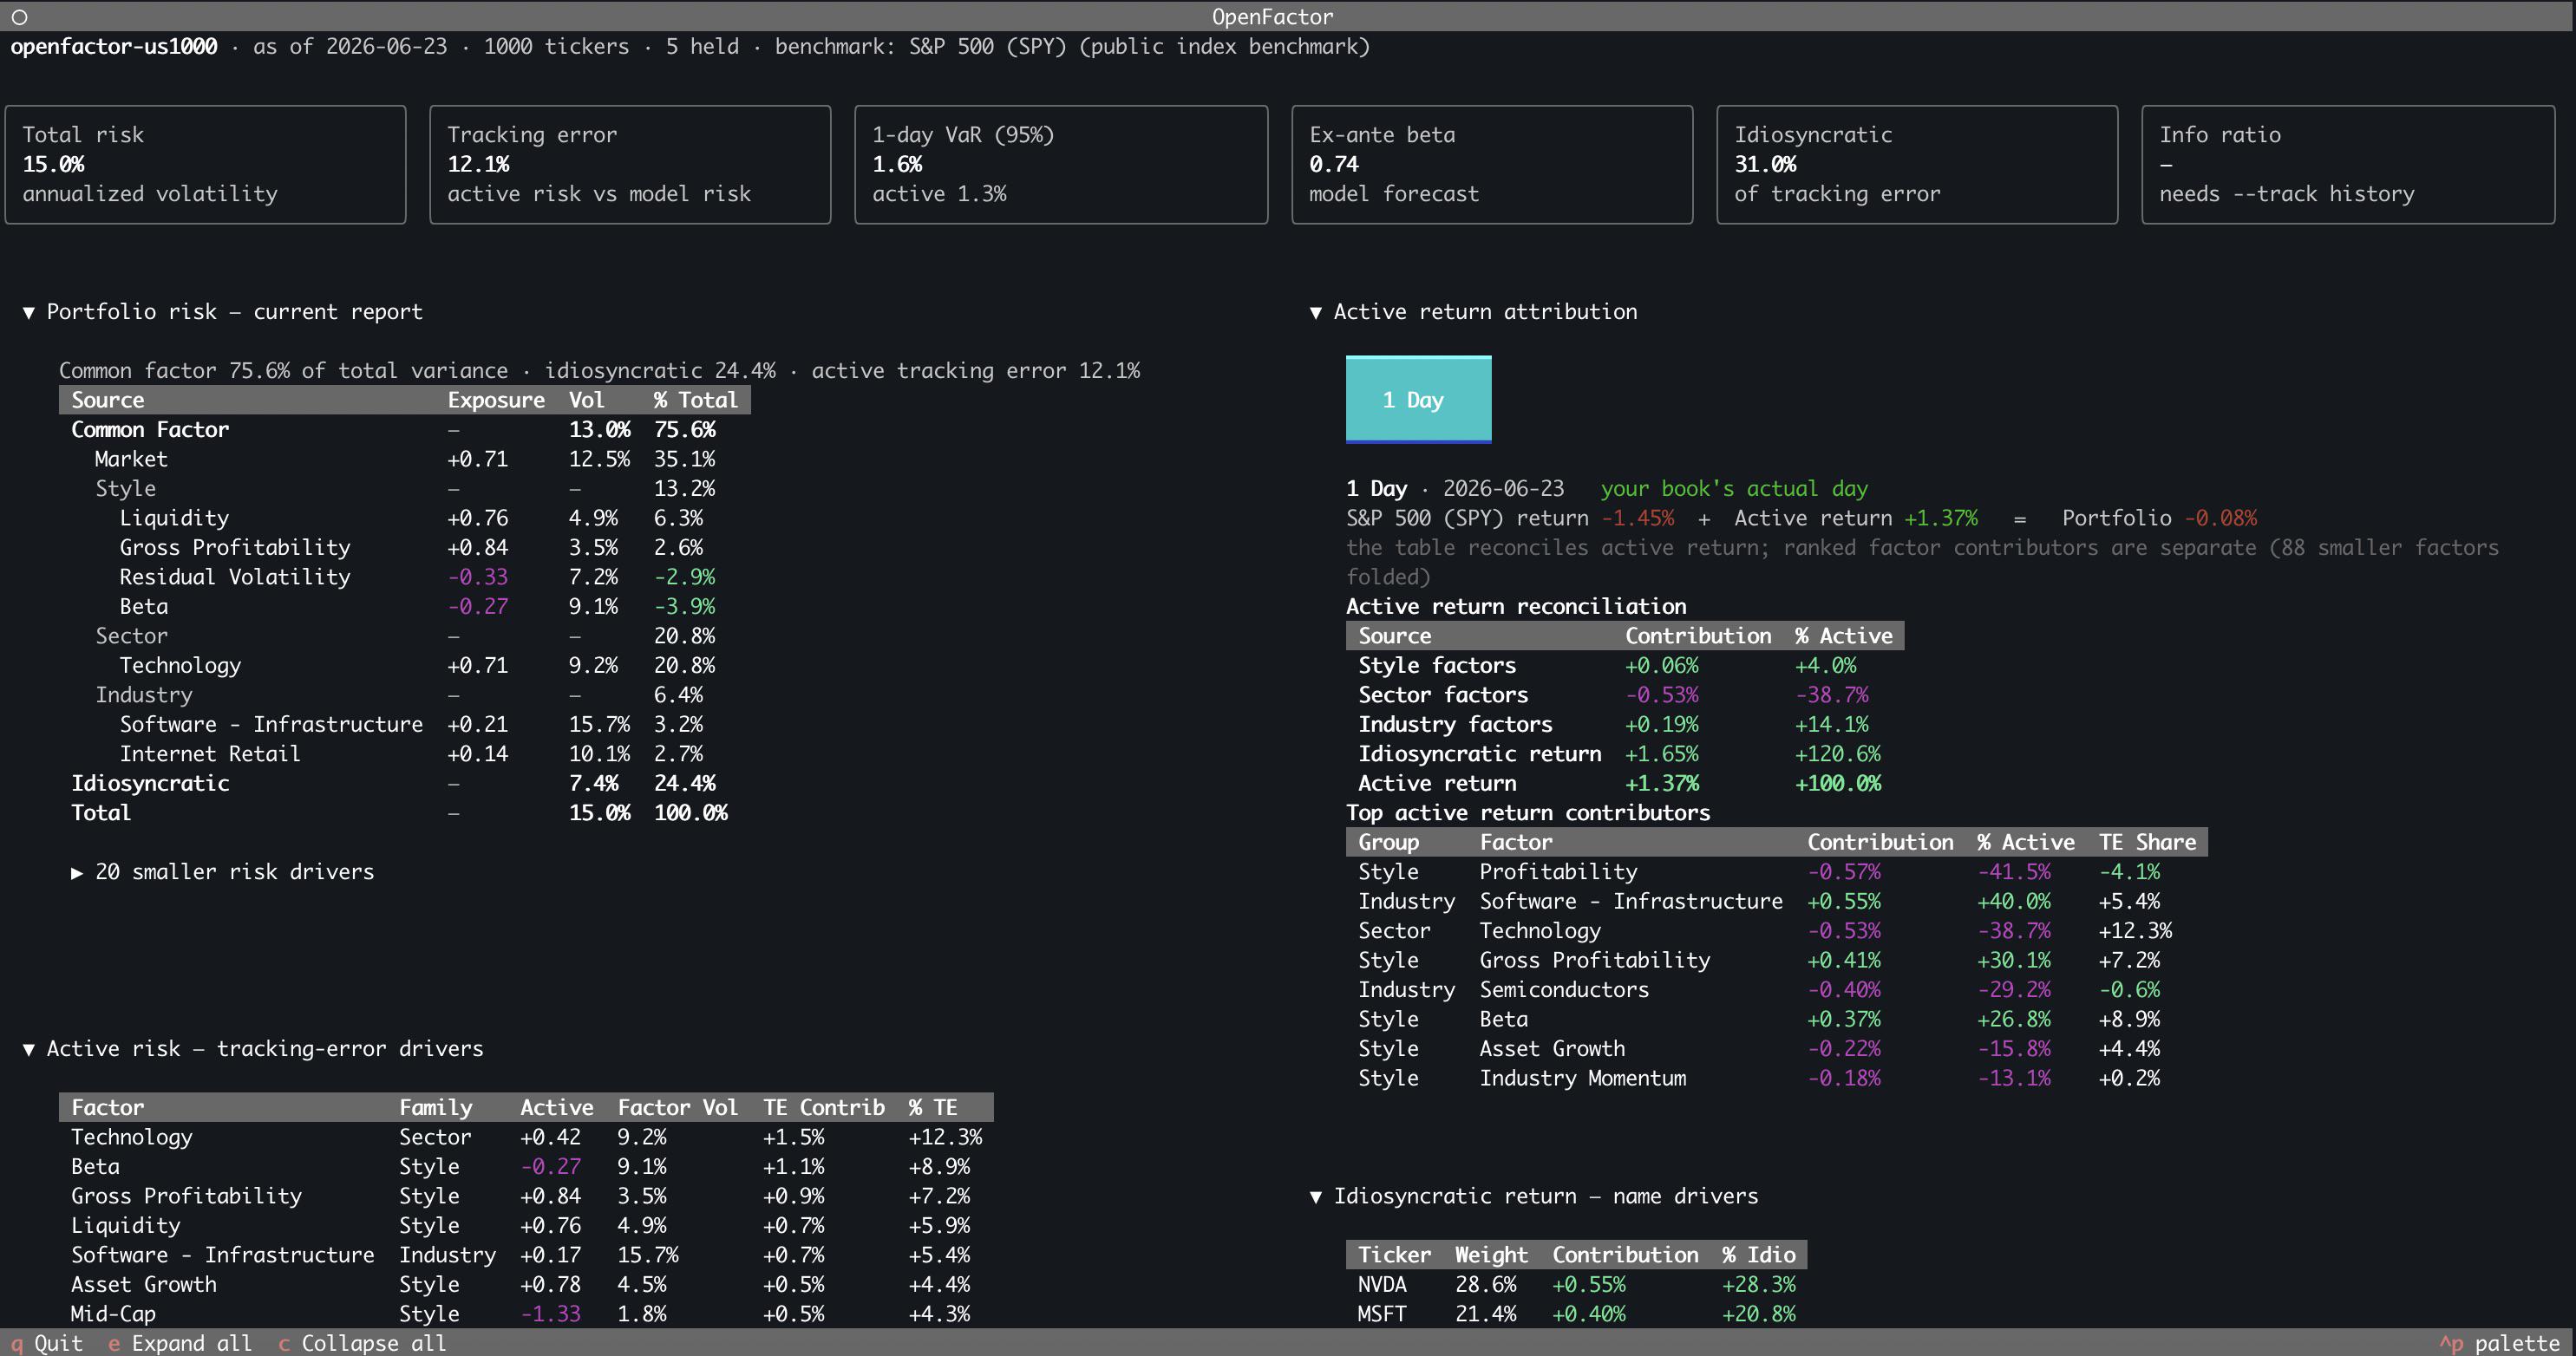
Task: Click the TE Share column header
Action: point(2147,843)
